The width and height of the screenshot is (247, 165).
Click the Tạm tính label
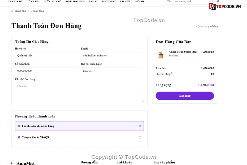161,68
